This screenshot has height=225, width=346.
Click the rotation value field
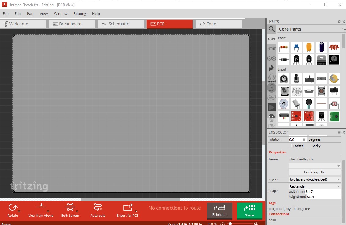tap(295, 140)
